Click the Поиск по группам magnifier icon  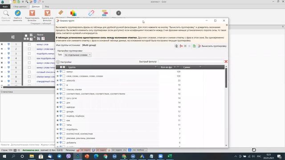click(x=6, y=13)
